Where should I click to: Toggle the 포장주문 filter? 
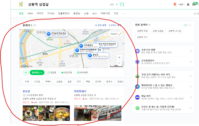(67, 72)
